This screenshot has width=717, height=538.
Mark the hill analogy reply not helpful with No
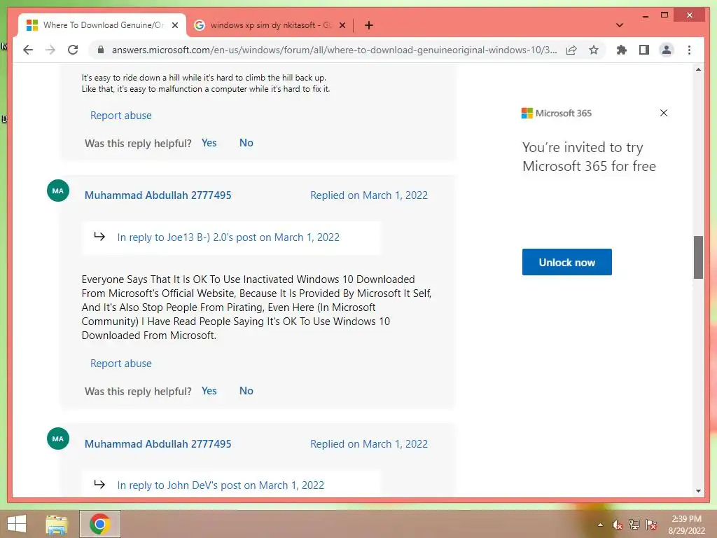pyautogui.click(x=246, y=143)
